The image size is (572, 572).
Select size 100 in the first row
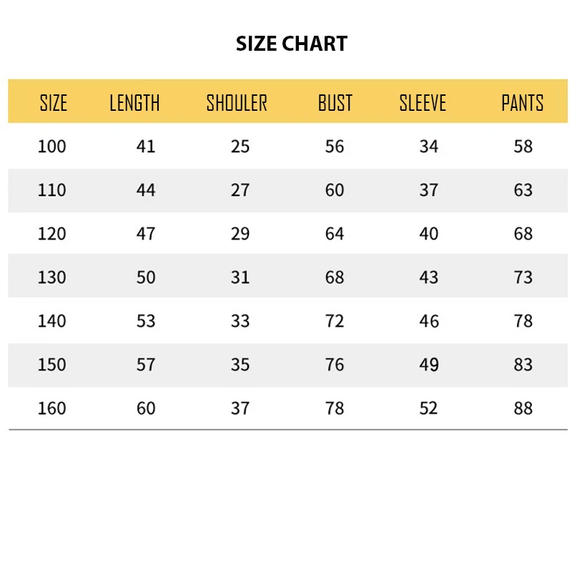point(51,147)
